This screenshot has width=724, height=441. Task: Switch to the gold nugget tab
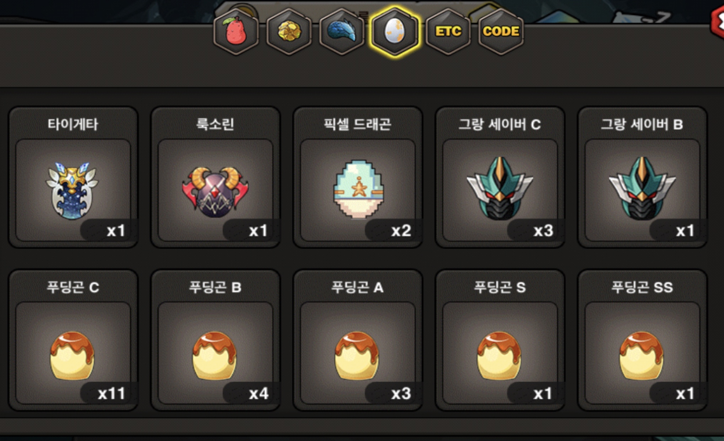[x=289, y=32]
